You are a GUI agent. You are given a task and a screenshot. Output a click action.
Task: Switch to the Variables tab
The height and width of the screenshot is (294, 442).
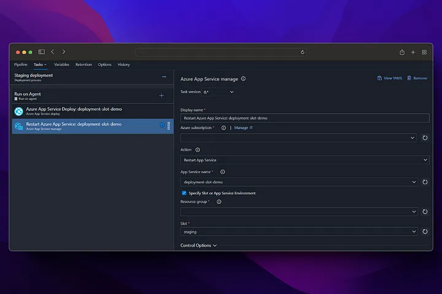[x=61, y=64]
